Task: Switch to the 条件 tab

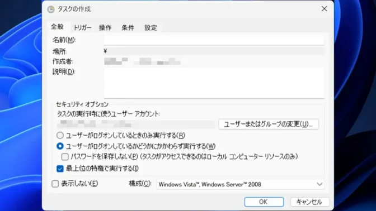Action: [x=128, y=28]
